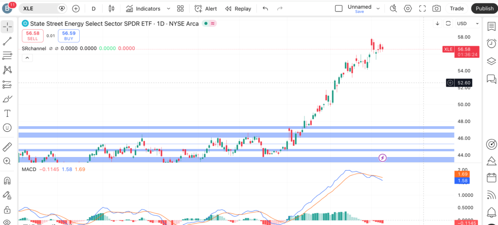Viewport: 498px width, 225px height.
Task: Redo the chart action
Action: tap(280, 9)
